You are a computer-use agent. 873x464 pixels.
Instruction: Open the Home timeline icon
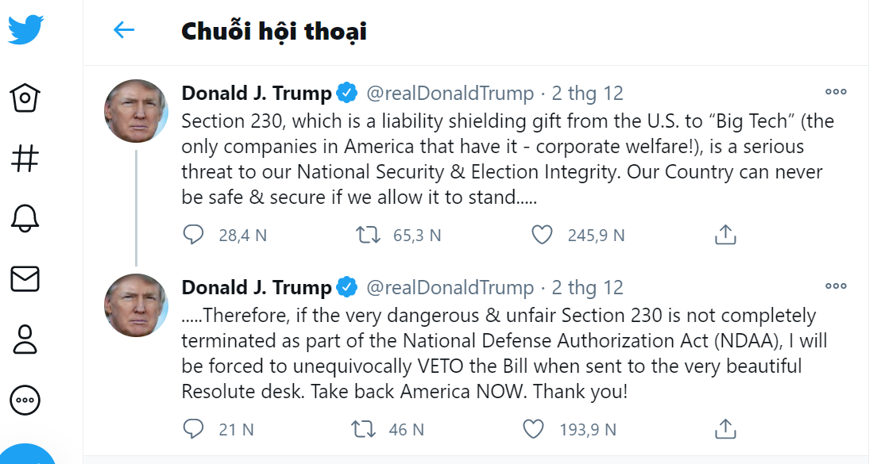coord(25,98)
